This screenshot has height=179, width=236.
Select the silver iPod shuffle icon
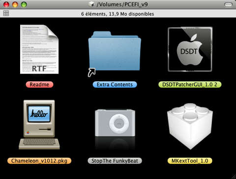[115, 123]
